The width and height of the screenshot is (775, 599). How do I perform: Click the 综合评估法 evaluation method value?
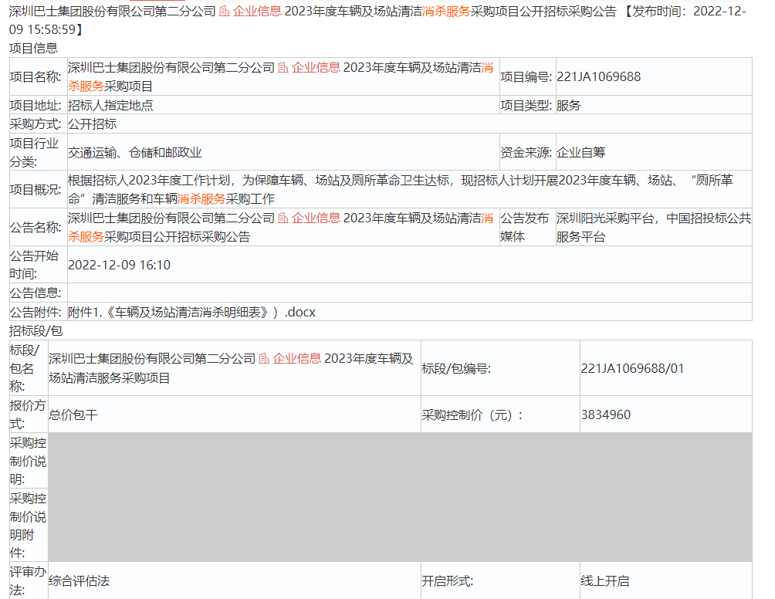[x=79, y=580]
